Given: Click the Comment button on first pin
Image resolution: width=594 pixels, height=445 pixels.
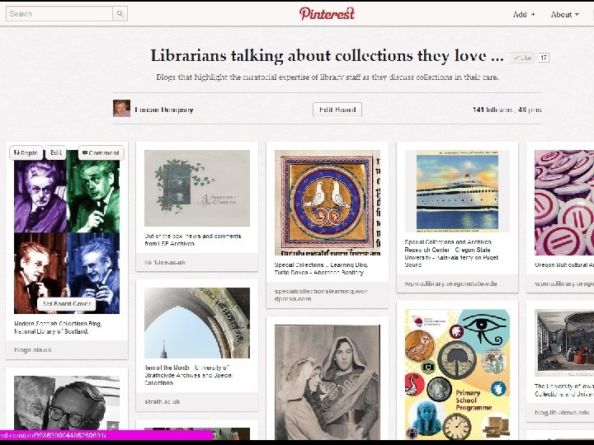Looking at the screenshot, I should coord(101,153).
